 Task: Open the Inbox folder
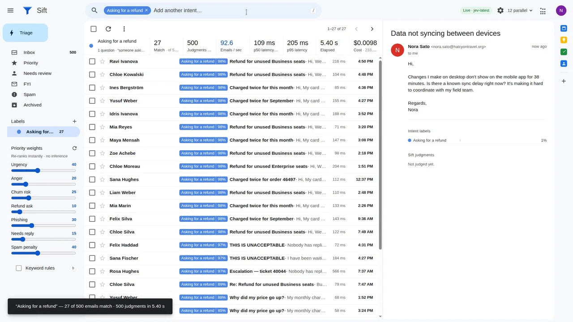pos(43,52)
